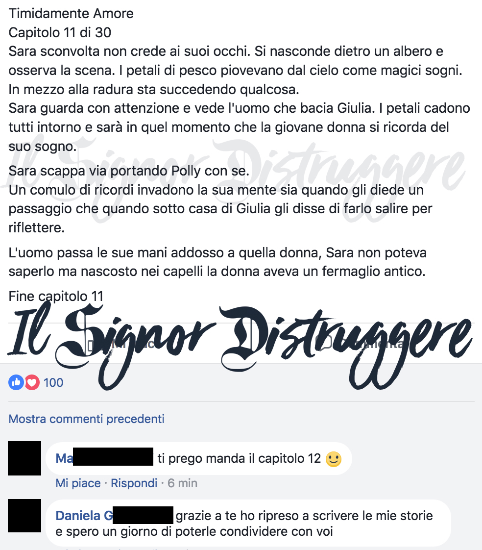Click the red heart reaction icon

(32, 382)
